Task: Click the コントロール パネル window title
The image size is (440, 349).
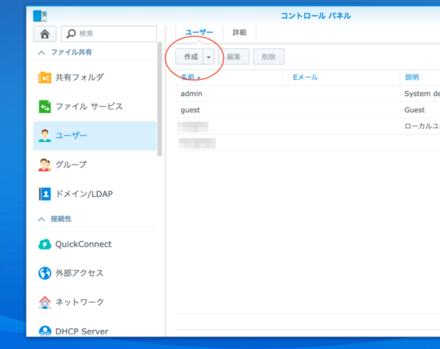Action: point(315,15)
